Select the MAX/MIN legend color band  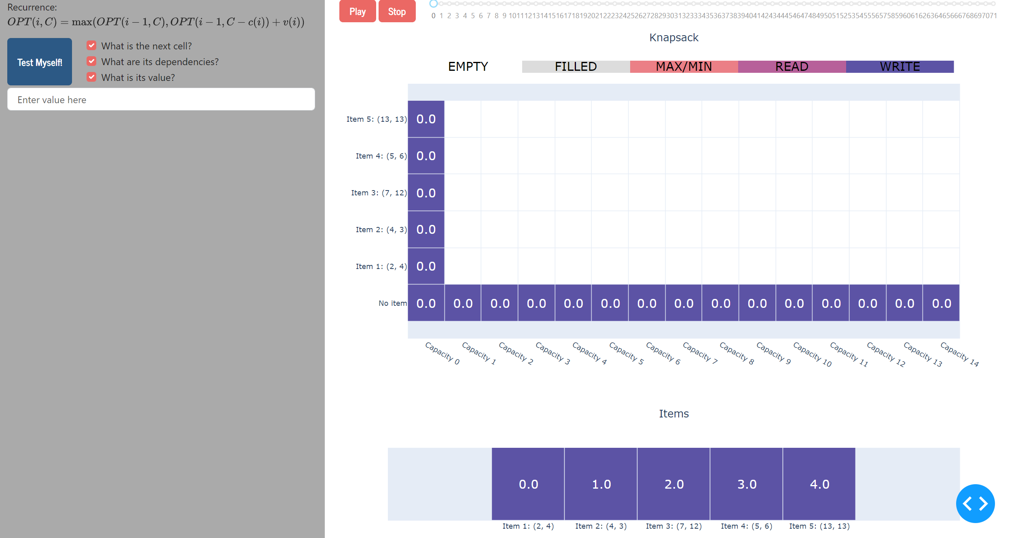(684, 66)
